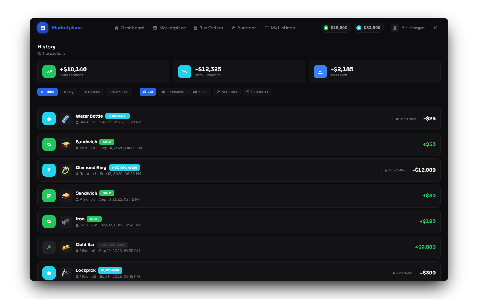Click the Diamond Ring item image
The height and width of the screenshot is (299, 478).
[x=66, y=170]
